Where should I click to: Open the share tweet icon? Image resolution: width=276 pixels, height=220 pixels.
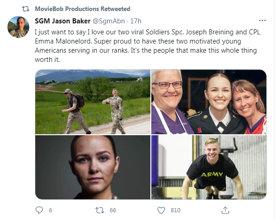225,210
